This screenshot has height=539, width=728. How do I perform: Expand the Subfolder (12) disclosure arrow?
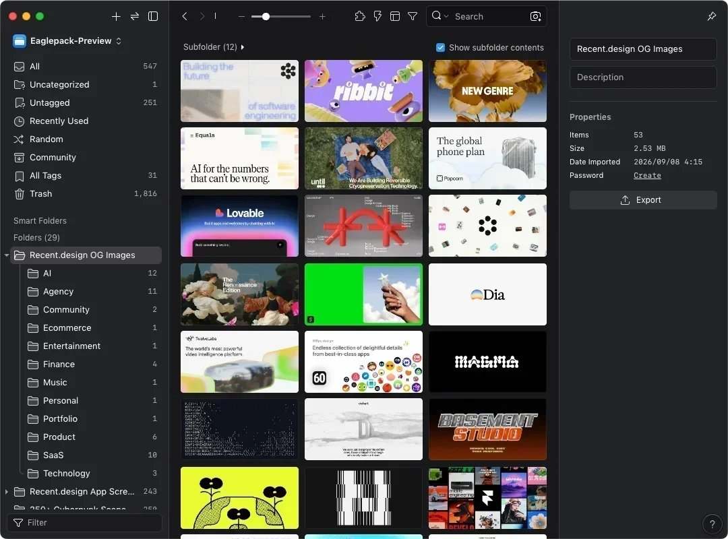[x=243, y=47]
